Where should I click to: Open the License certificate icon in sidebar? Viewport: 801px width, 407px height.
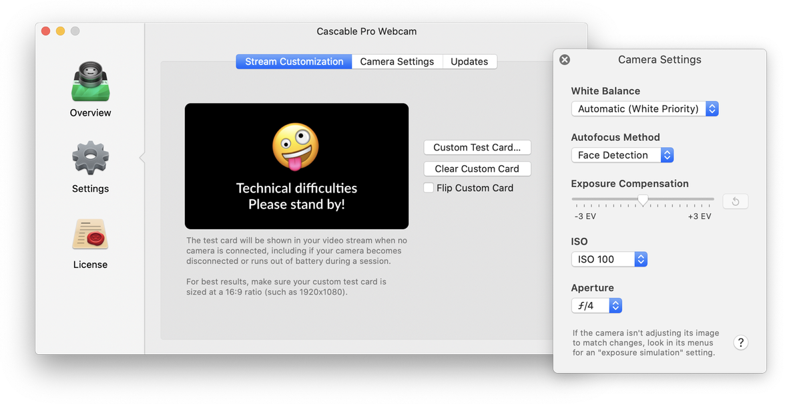coord(90,235)
